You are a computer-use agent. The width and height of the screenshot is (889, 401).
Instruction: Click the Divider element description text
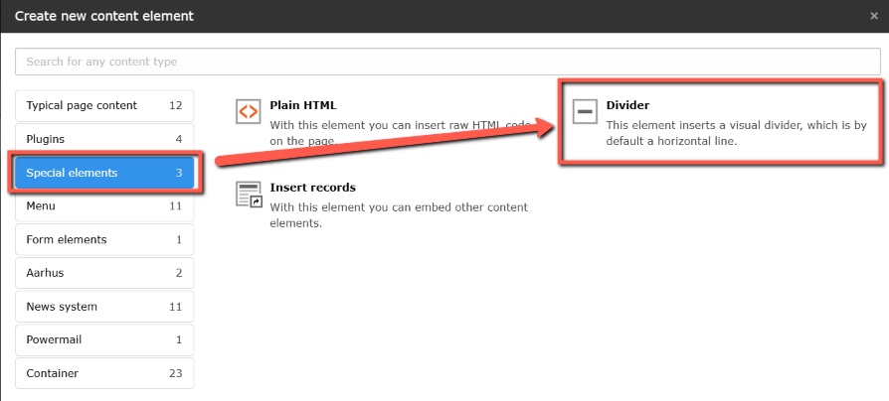pos(736,133)
